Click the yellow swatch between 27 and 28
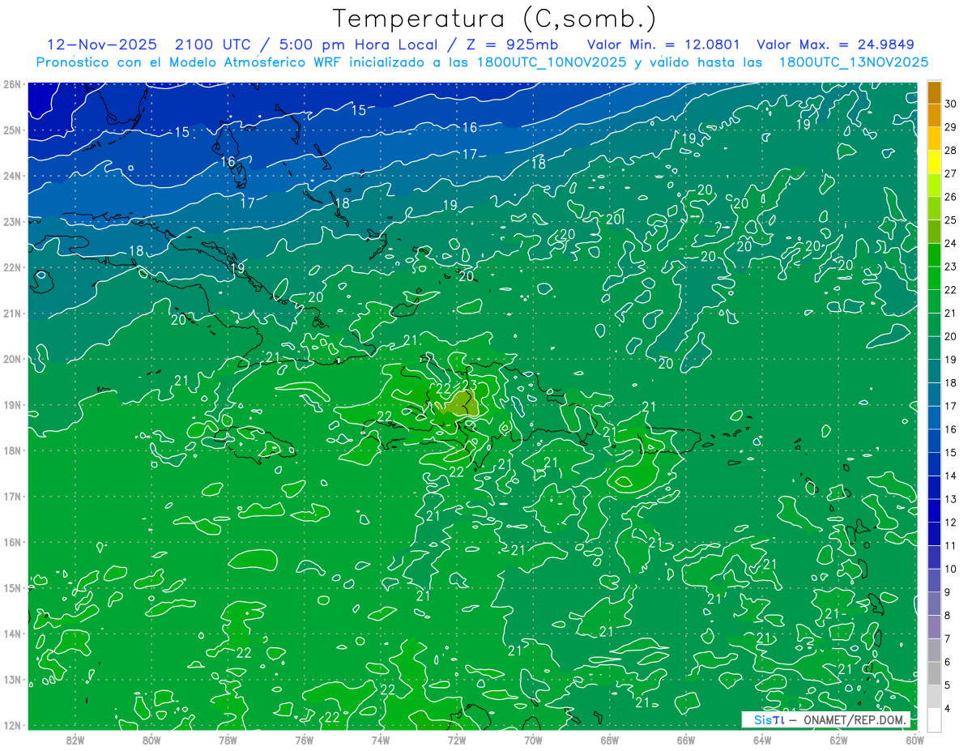The width and height of the screenshot is (972, 751). click(934, 162)
